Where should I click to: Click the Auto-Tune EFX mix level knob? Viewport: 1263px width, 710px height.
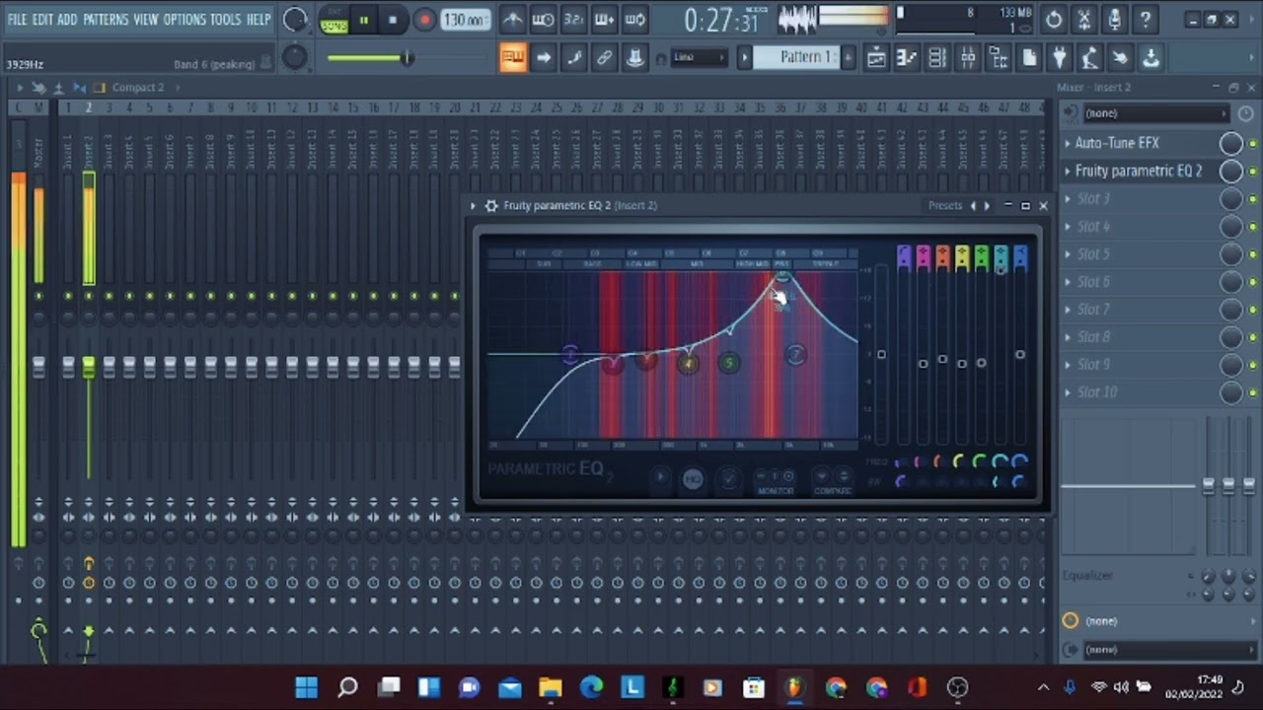click(1230, 143)
